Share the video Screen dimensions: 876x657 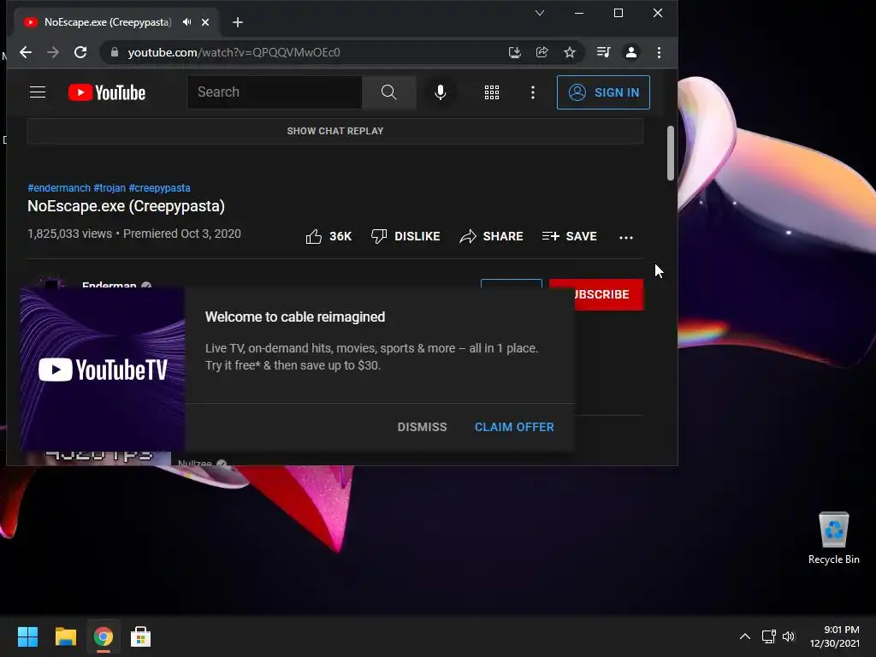(491, 236)
